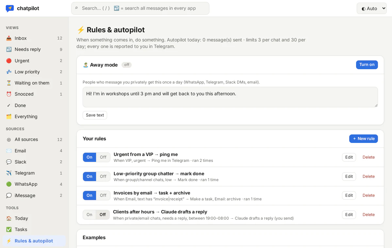Select the Slack source
This screenshot has height=248, width=392.
(x=34, y=162)
